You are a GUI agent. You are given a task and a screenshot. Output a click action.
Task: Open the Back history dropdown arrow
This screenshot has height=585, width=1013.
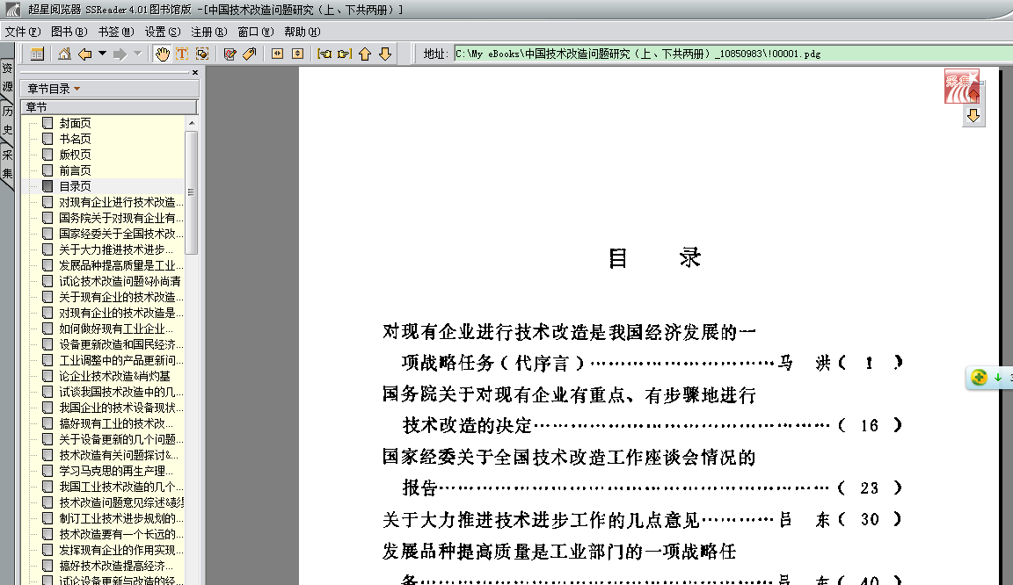pos(102,54)
